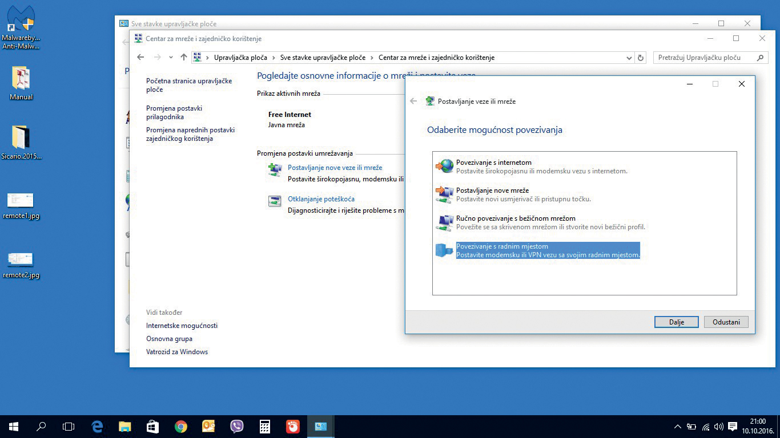The height and width of the screenshot is (438, 780).
Task: Select Povezivanje s internetom option
Action: pyautogui.click(x=493, y=163)
